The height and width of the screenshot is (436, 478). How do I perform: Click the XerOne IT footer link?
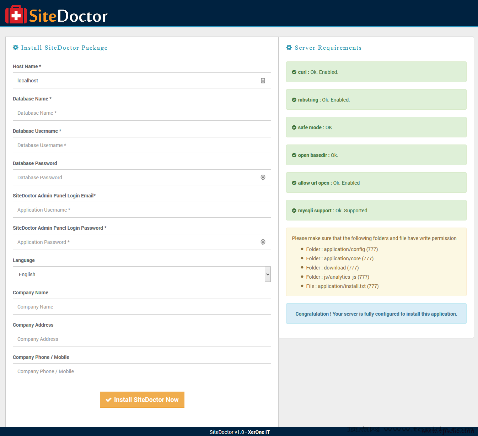[258, 432]
